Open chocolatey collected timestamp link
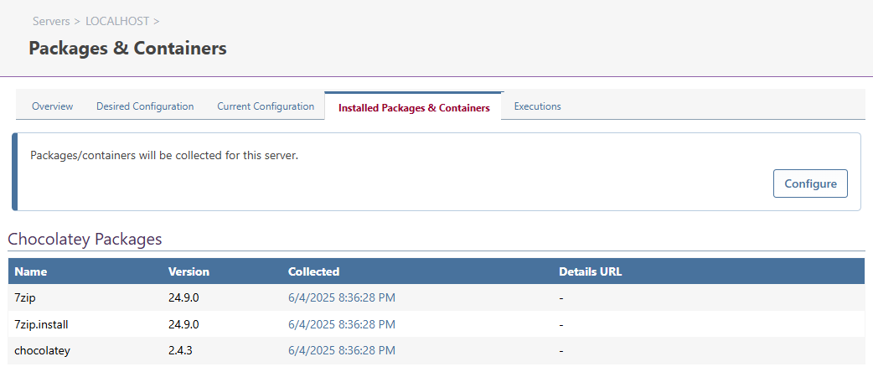This screenshot has height=372, width=873. [341, 350]
